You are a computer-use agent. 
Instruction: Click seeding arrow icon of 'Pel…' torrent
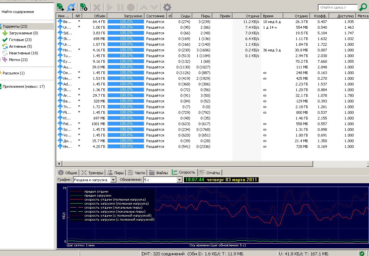tap(60, 124)
